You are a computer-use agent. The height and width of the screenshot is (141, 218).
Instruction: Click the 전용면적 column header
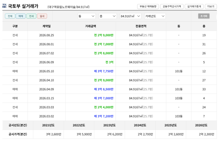pos(141,26)
